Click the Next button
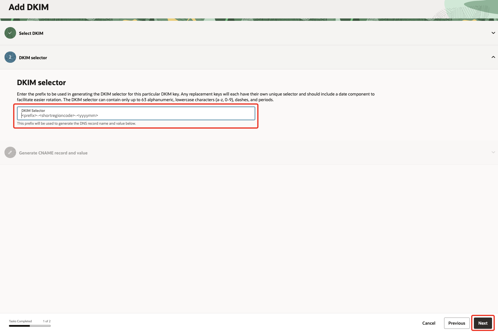This screenshot has height=333, width=498. [x=483, y=323]
